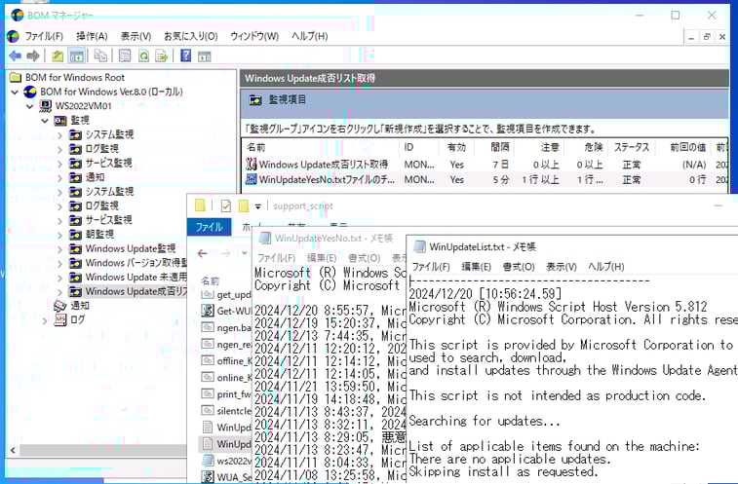The height and width of the screenshot is (484, 738).
Task: Click the Get-WU script file icon in explorer
Action: tap(208, 311)
